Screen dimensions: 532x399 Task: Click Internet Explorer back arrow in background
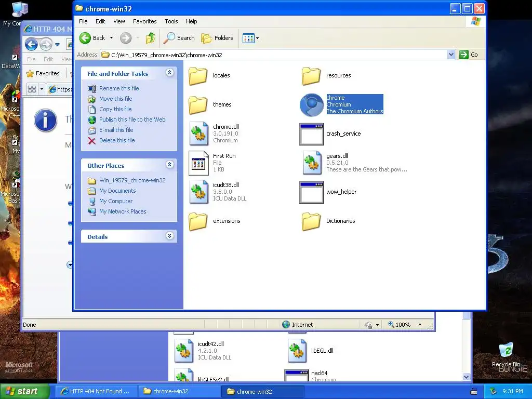tap(31, 44)
